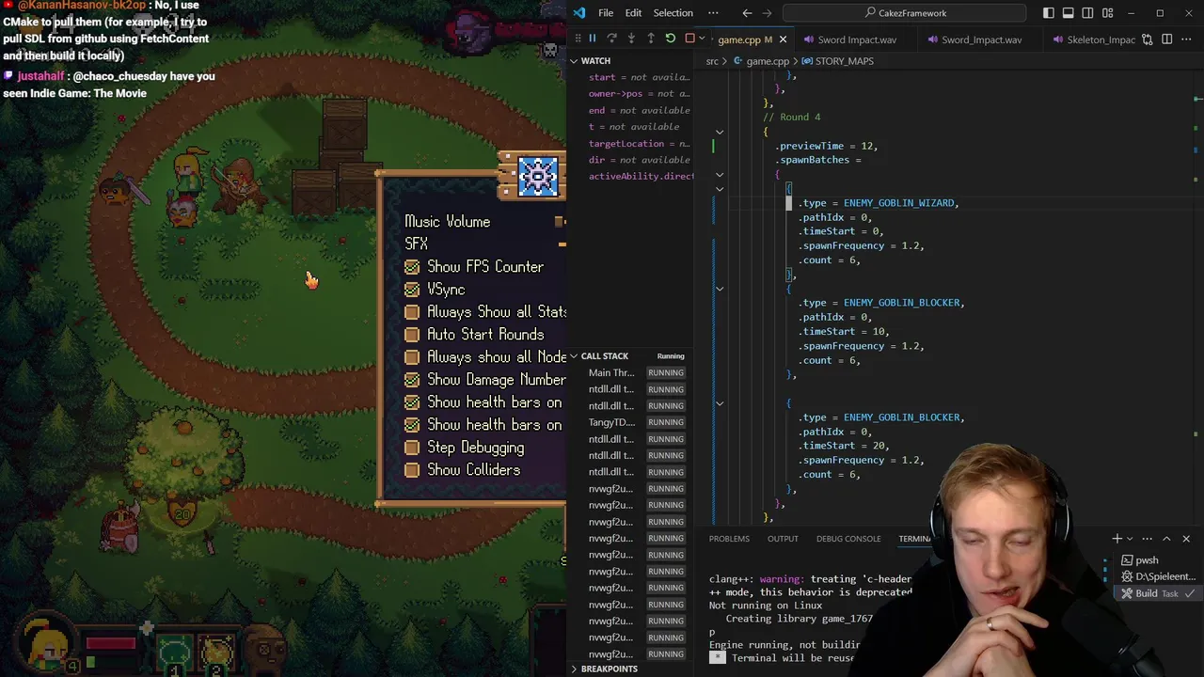Fold the Round 4 block at its opening brace
Image resolution: width=1204 pixels, height=677 pixels.
[720, 132]
